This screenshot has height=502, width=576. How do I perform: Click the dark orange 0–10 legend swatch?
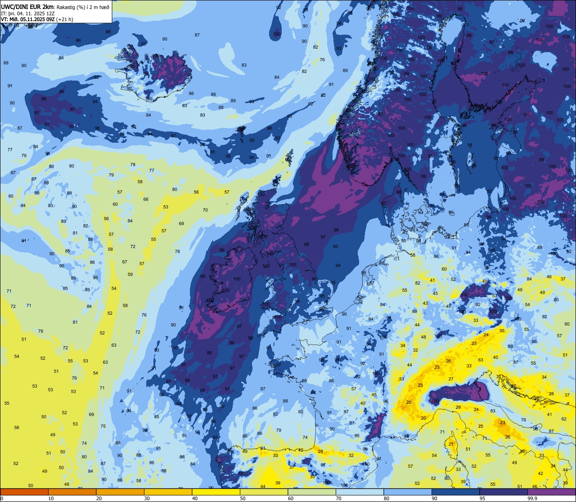(x=24, y=492)
